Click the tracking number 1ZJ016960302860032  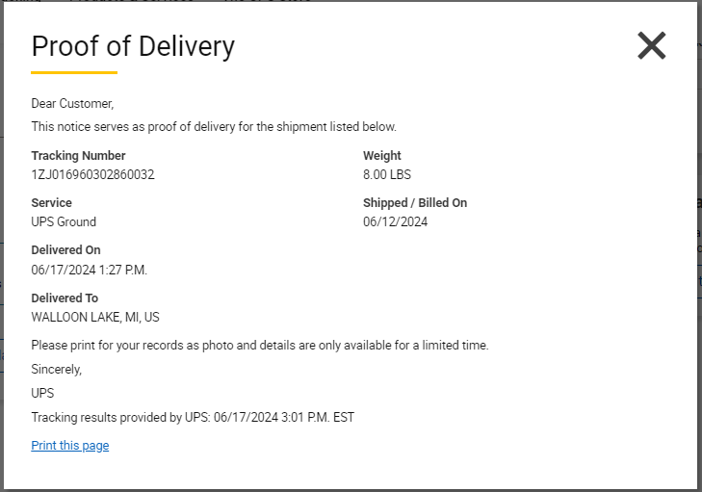coord(92,174)
